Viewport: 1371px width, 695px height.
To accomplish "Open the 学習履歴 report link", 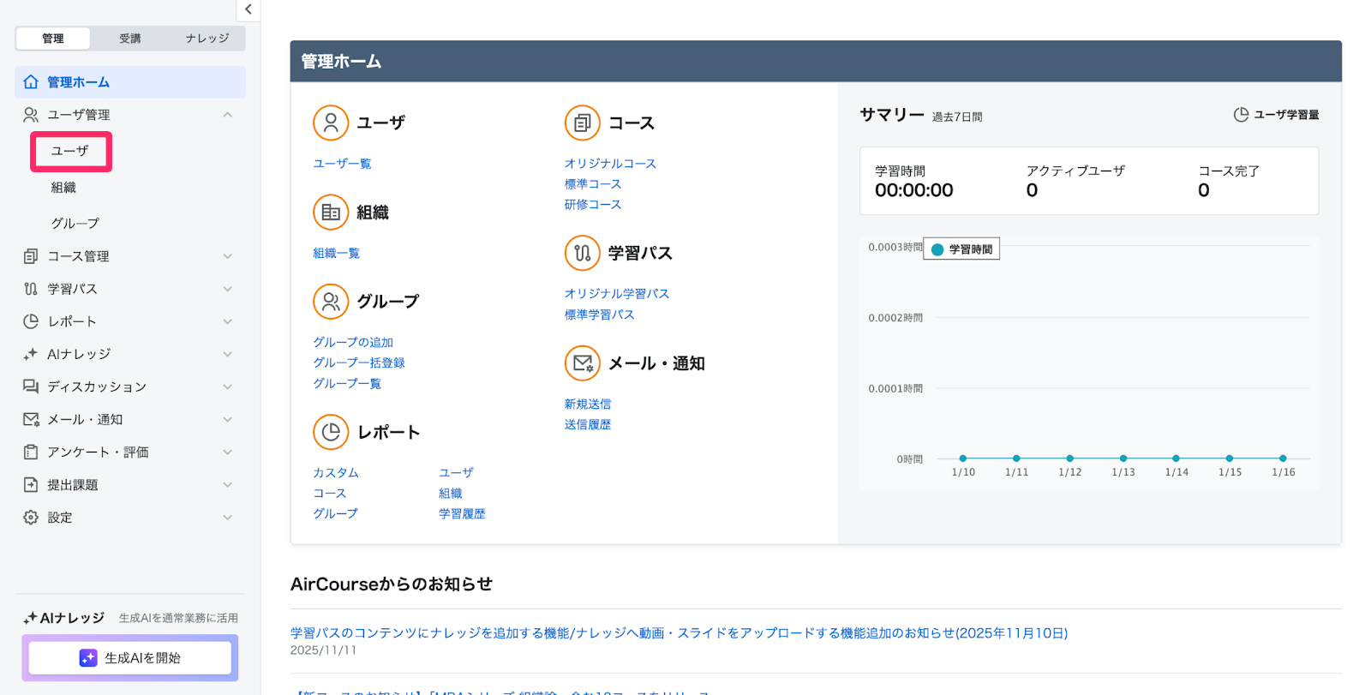I will tap(462, 514).
